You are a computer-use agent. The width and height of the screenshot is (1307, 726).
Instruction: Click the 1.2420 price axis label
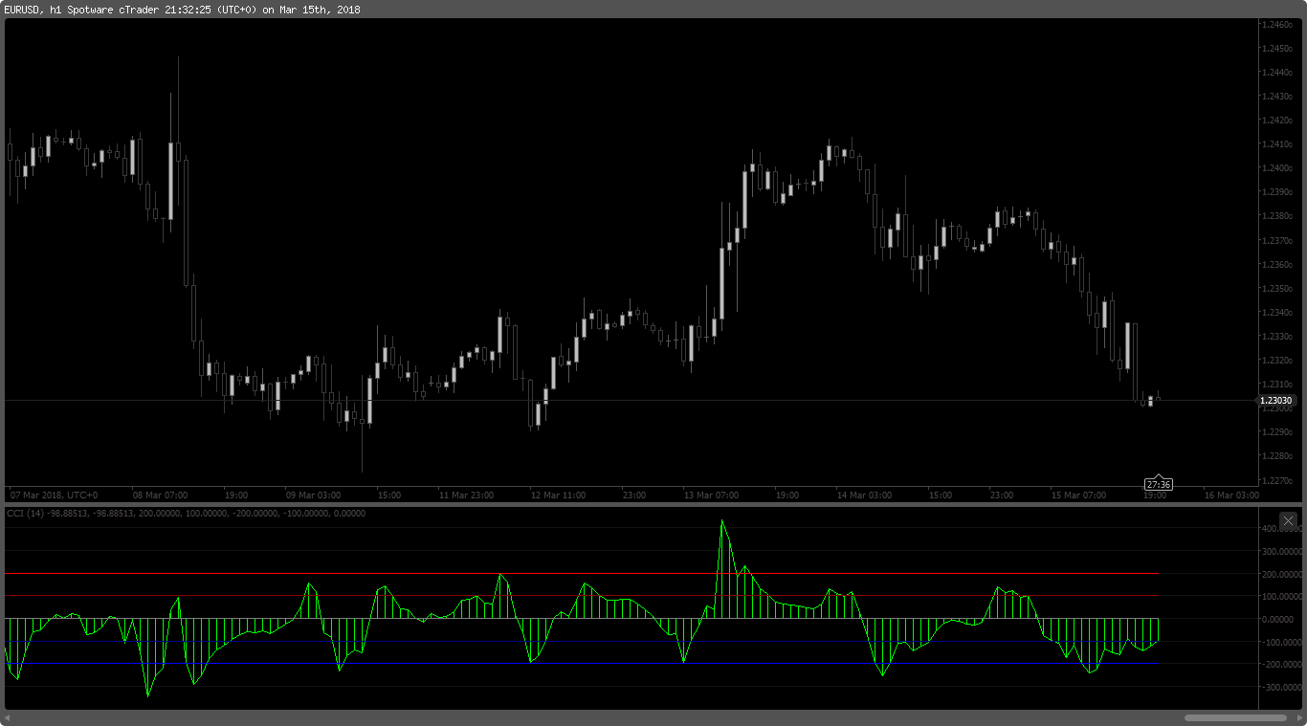[x=1277, y=121]
